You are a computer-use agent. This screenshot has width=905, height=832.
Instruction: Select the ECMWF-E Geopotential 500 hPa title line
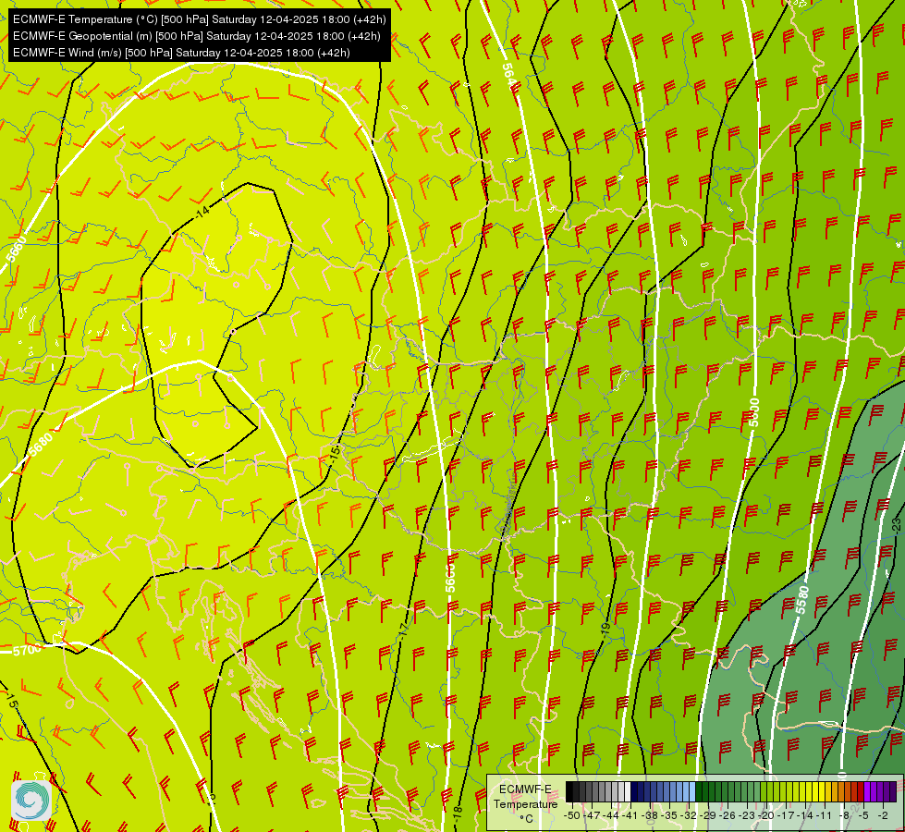(196, 36)
